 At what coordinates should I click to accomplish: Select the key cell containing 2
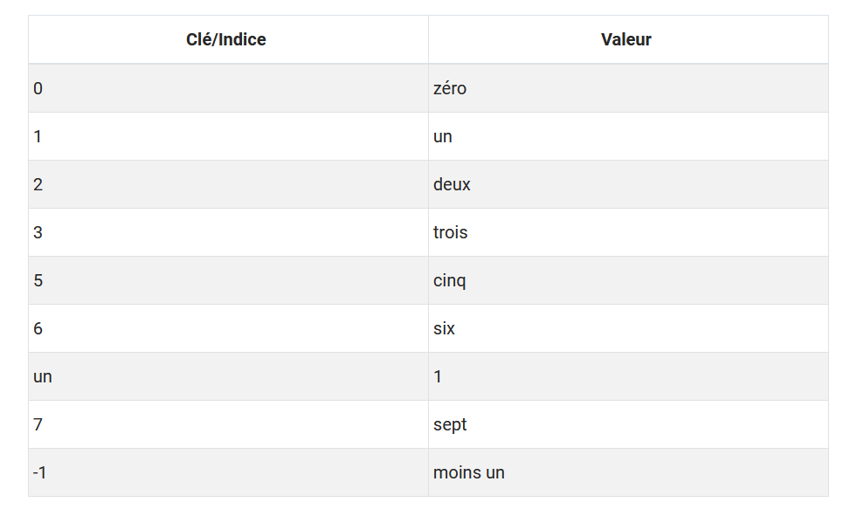coord(38,184)
